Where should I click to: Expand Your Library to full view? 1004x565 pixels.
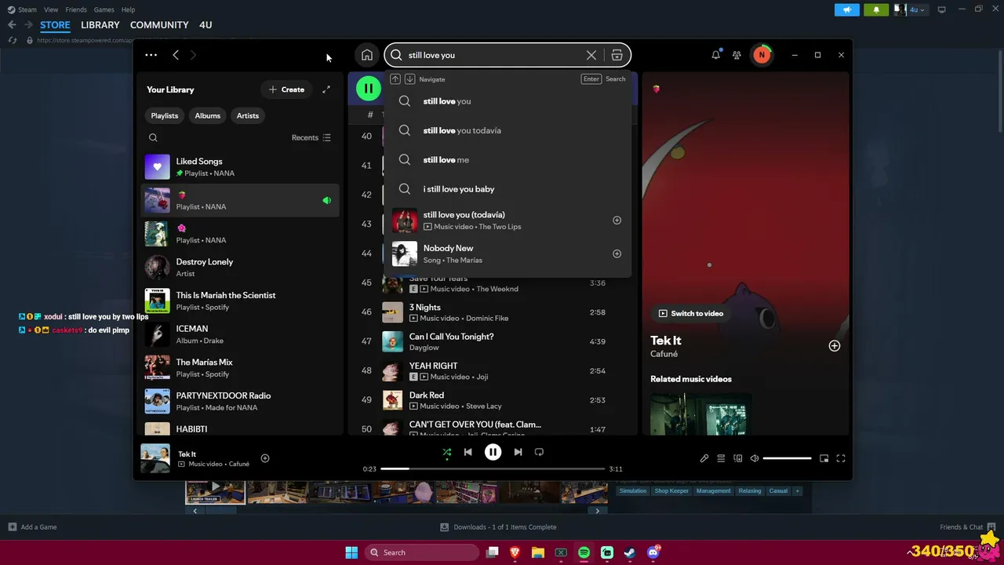coord(326,89)
